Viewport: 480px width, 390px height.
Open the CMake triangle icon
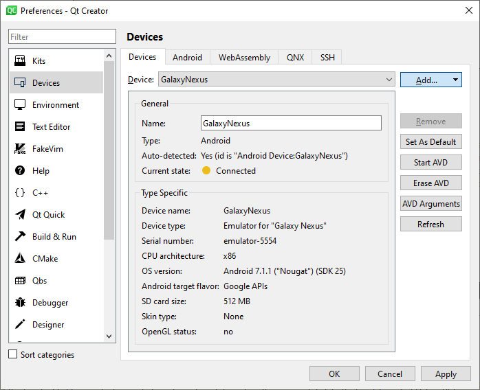point(20,259)
